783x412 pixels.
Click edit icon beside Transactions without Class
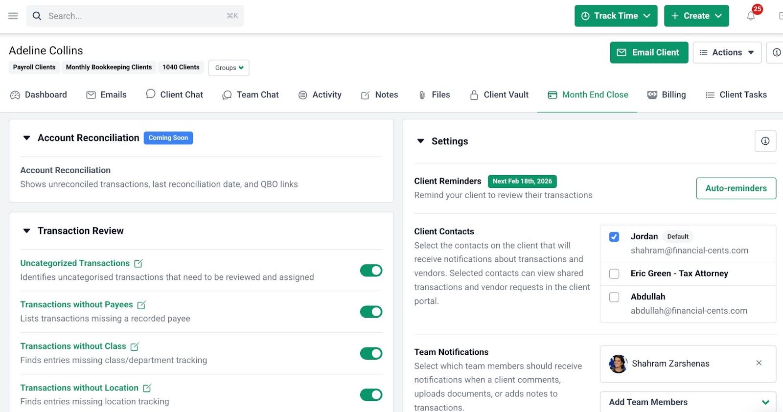click(135, 346)
